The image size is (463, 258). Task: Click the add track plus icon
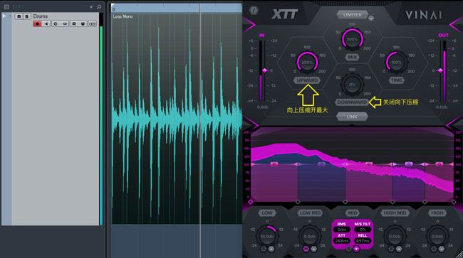92,7
